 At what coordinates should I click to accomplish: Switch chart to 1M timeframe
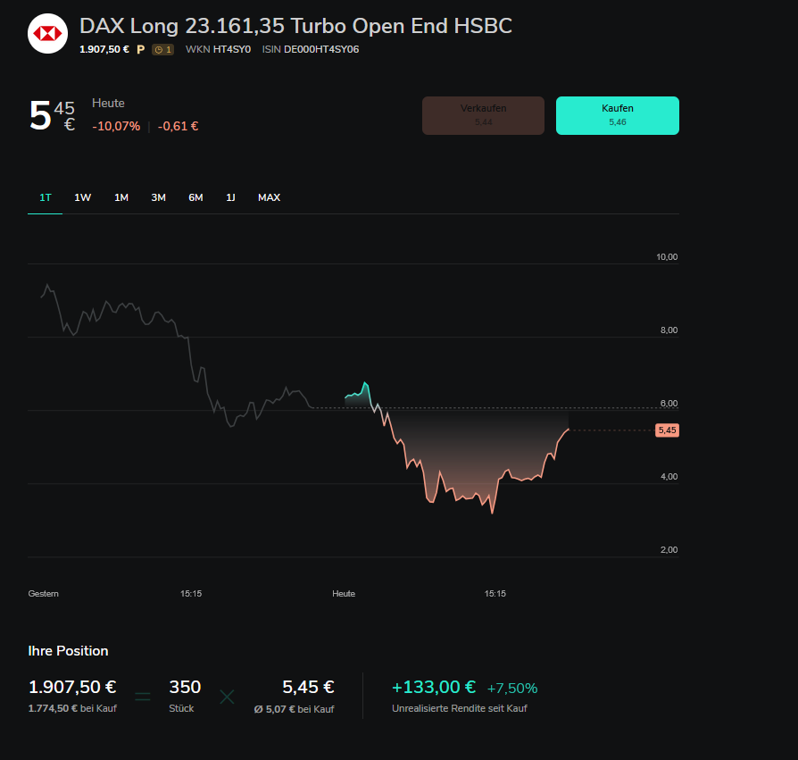[x=121, y=197]
